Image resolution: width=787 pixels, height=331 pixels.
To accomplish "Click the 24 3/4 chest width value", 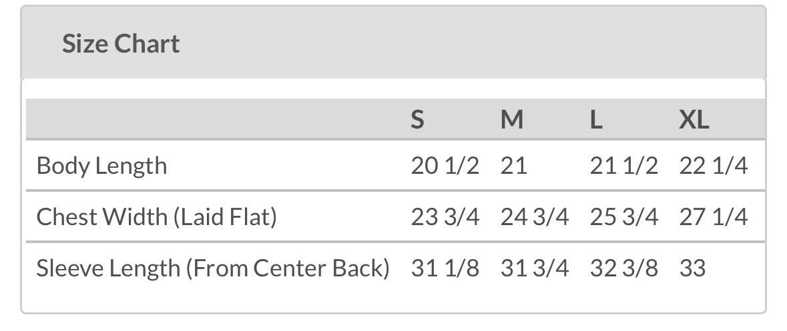I will click(x=534, y=216).
